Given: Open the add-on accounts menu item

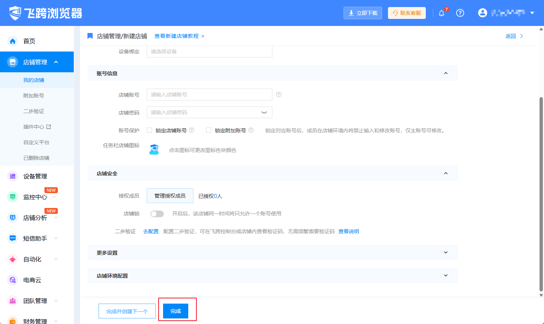Looking at the screenshot, I should pos(34,96).
